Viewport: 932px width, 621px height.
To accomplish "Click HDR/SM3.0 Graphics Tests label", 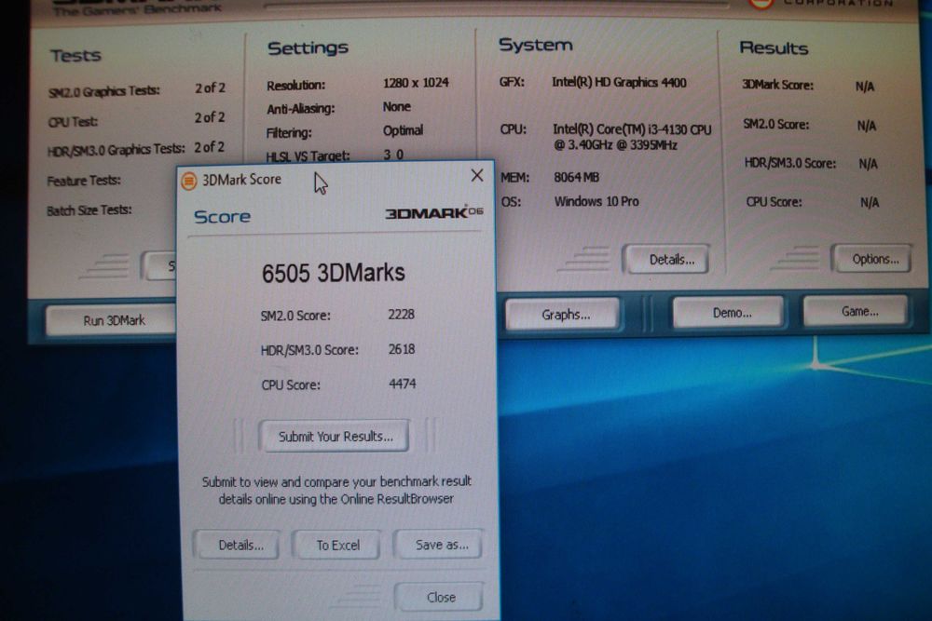I will (x=116, y=149).
